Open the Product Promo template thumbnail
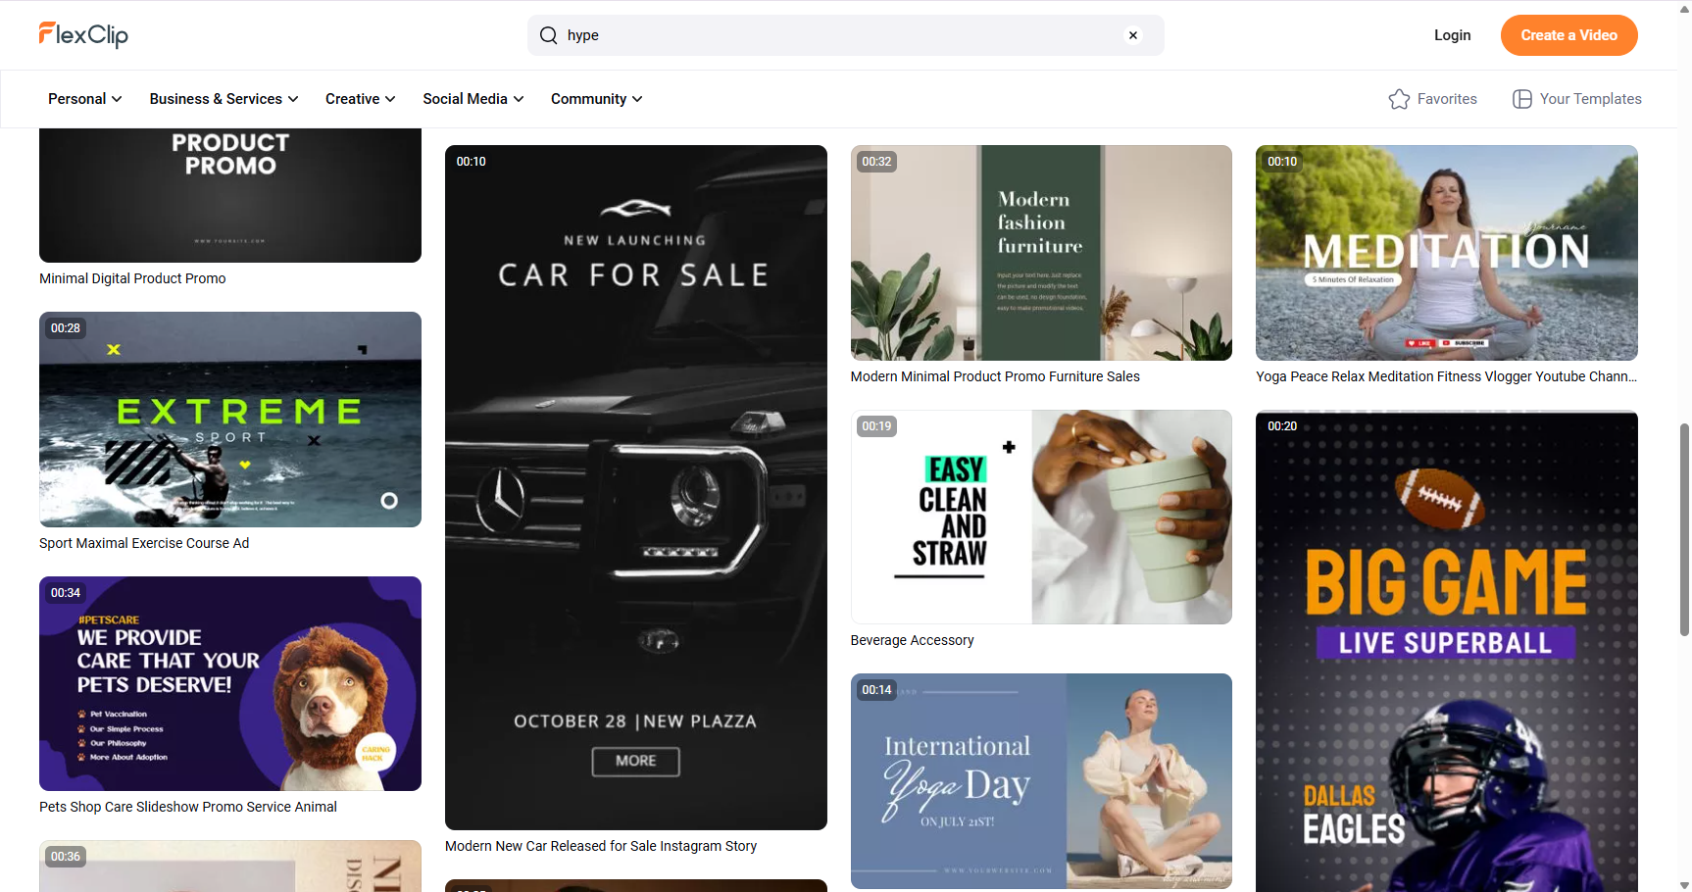The height and width of the screenshot is (892, 1692). point(230,195)
